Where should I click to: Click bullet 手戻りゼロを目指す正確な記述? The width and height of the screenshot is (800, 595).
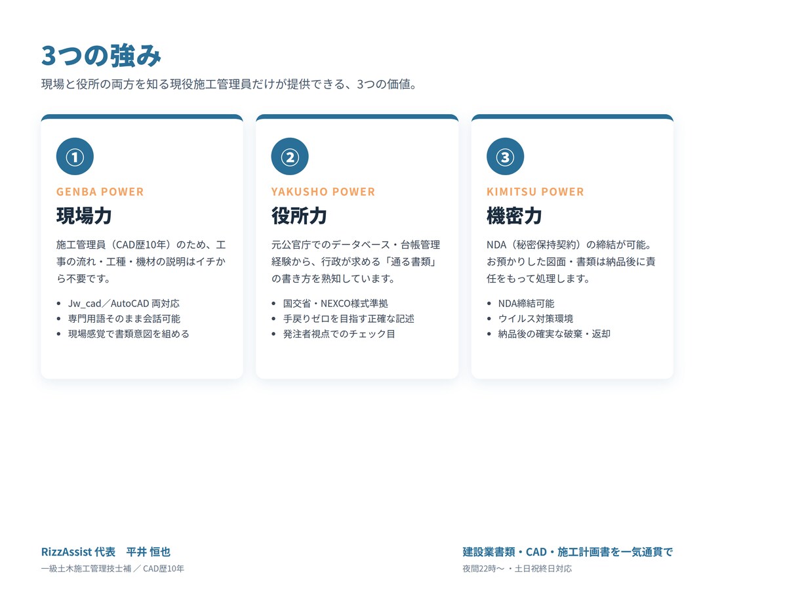(x=349, y=318)
